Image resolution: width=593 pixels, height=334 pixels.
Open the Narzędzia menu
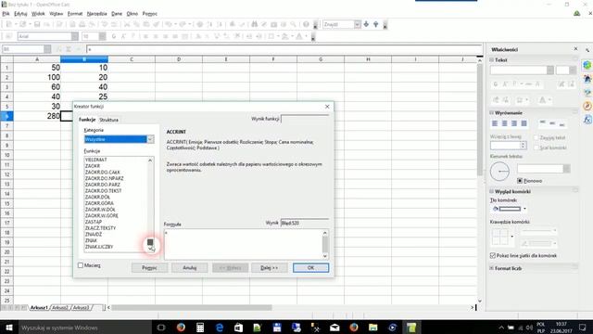pos(96,14)
